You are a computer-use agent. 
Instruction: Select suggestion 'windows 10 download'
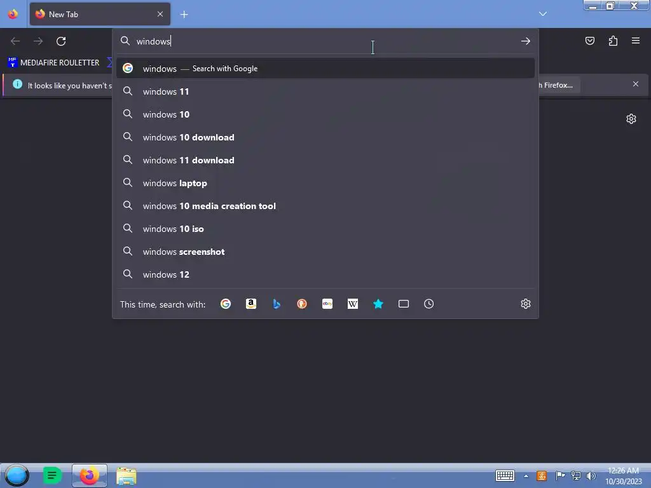[x=325, y=137]
